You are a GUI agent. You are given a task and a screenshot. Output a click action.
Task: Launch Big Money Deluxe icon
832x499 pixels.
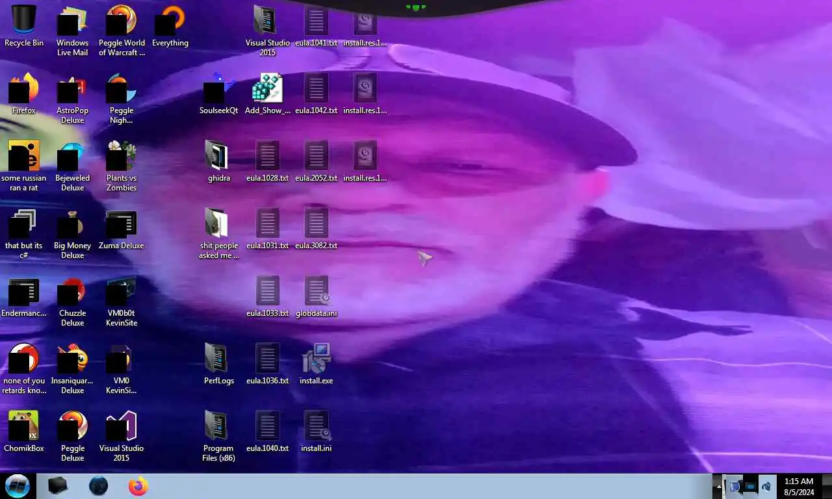tap(72, 233)
